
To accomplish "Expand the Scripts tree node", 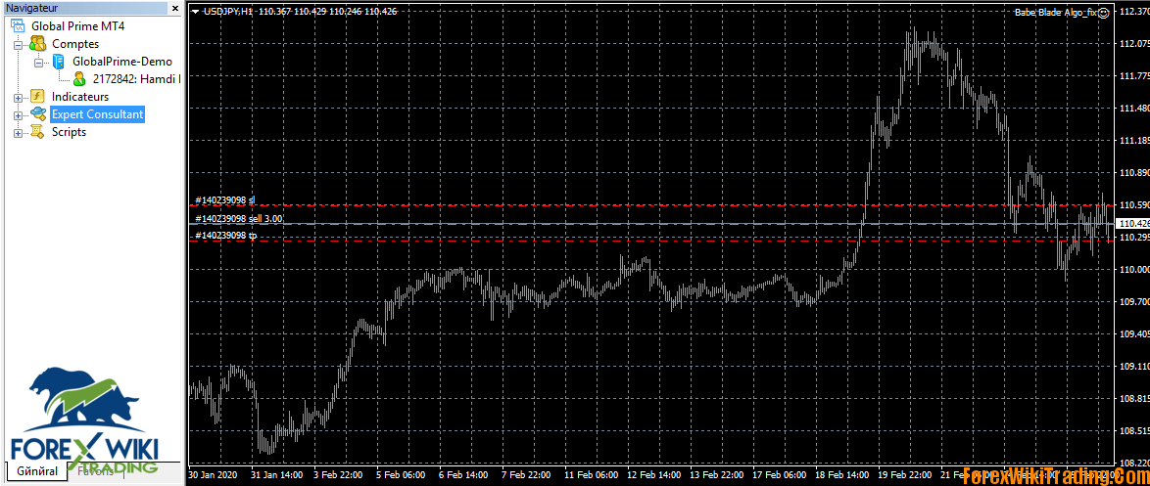I will tap(18, 132).
